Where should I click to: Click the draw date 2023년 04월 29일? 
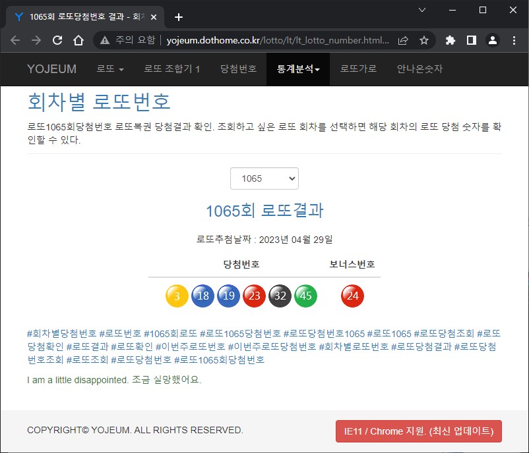(296, 240)
